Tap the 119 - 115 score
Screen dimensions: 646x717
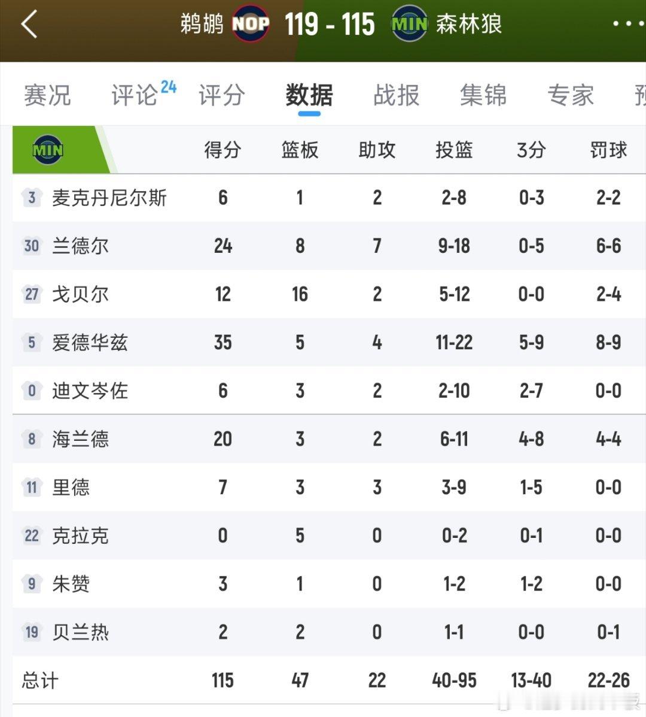[330, 24]
